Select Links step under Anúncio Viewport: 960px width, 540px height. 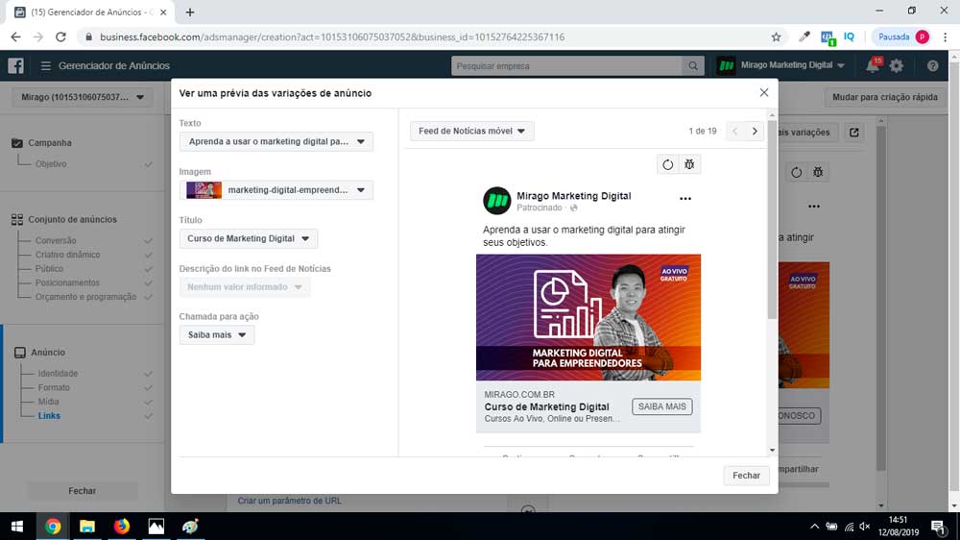[x=49, y=416]
